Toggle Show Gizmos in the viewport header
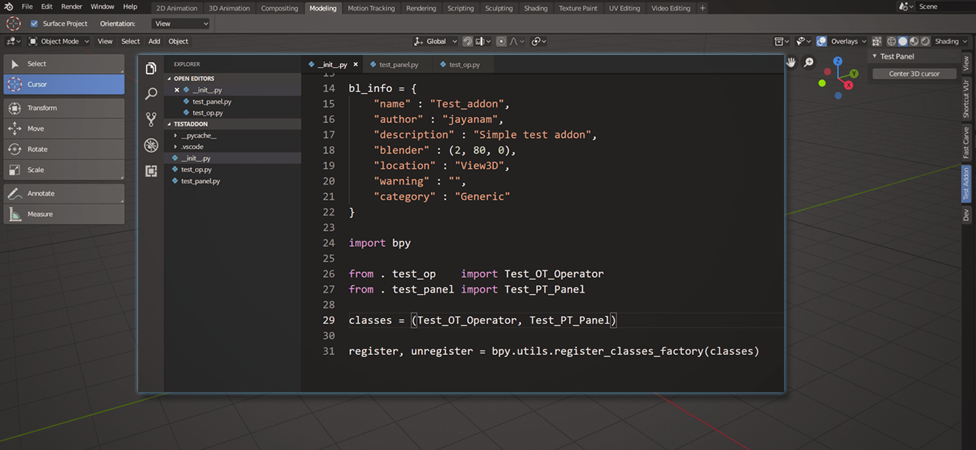 [x=802, y=41]
